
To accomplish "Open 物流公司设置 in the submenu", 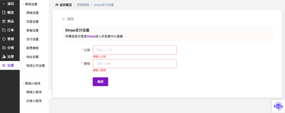I will pos(36,66).
